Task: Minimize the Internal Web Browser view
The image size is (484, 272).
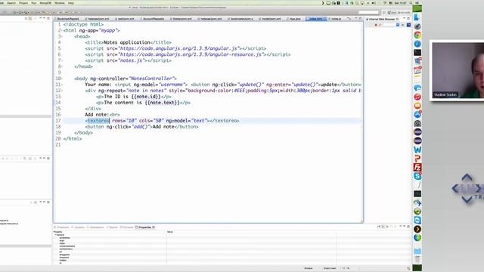Action: [x=404, y=19]
